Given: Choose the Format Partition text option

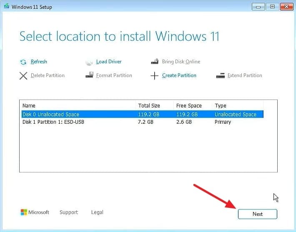Looking at the screenshot, I should [114, 75].
